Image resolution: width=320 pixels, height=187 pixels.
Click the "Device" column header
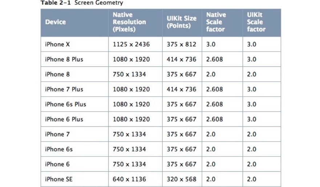click(56, 22)
